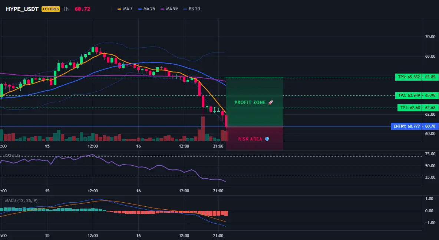This screenshot has height=240, width=439.
Task: Click the HYPE_USDT symbol title
Action: [22, 9]
